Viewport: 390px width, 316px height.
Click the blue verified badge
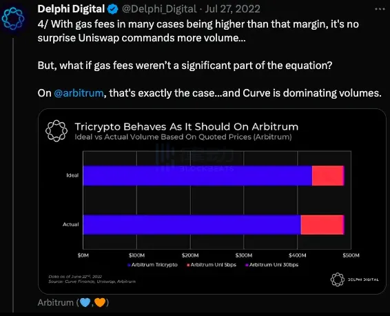click(113, 9)
